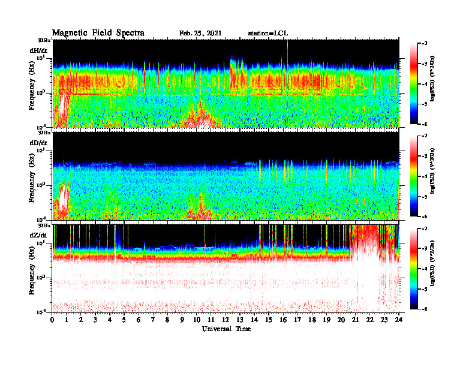Click the dZ/dt spectrogram plot
The height and width of the screenshot is (367, 475).
226,268
